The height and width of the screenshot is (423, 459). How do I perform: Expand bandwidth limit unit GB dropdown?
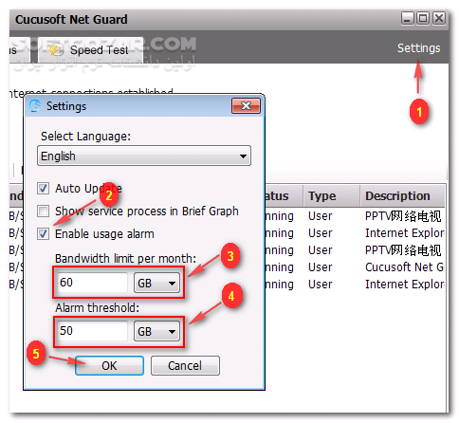156,283
